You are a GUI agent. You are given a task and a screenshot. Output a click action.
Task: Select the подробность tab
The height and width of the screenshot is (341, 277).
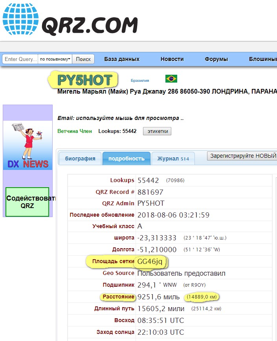click(126, 159)
